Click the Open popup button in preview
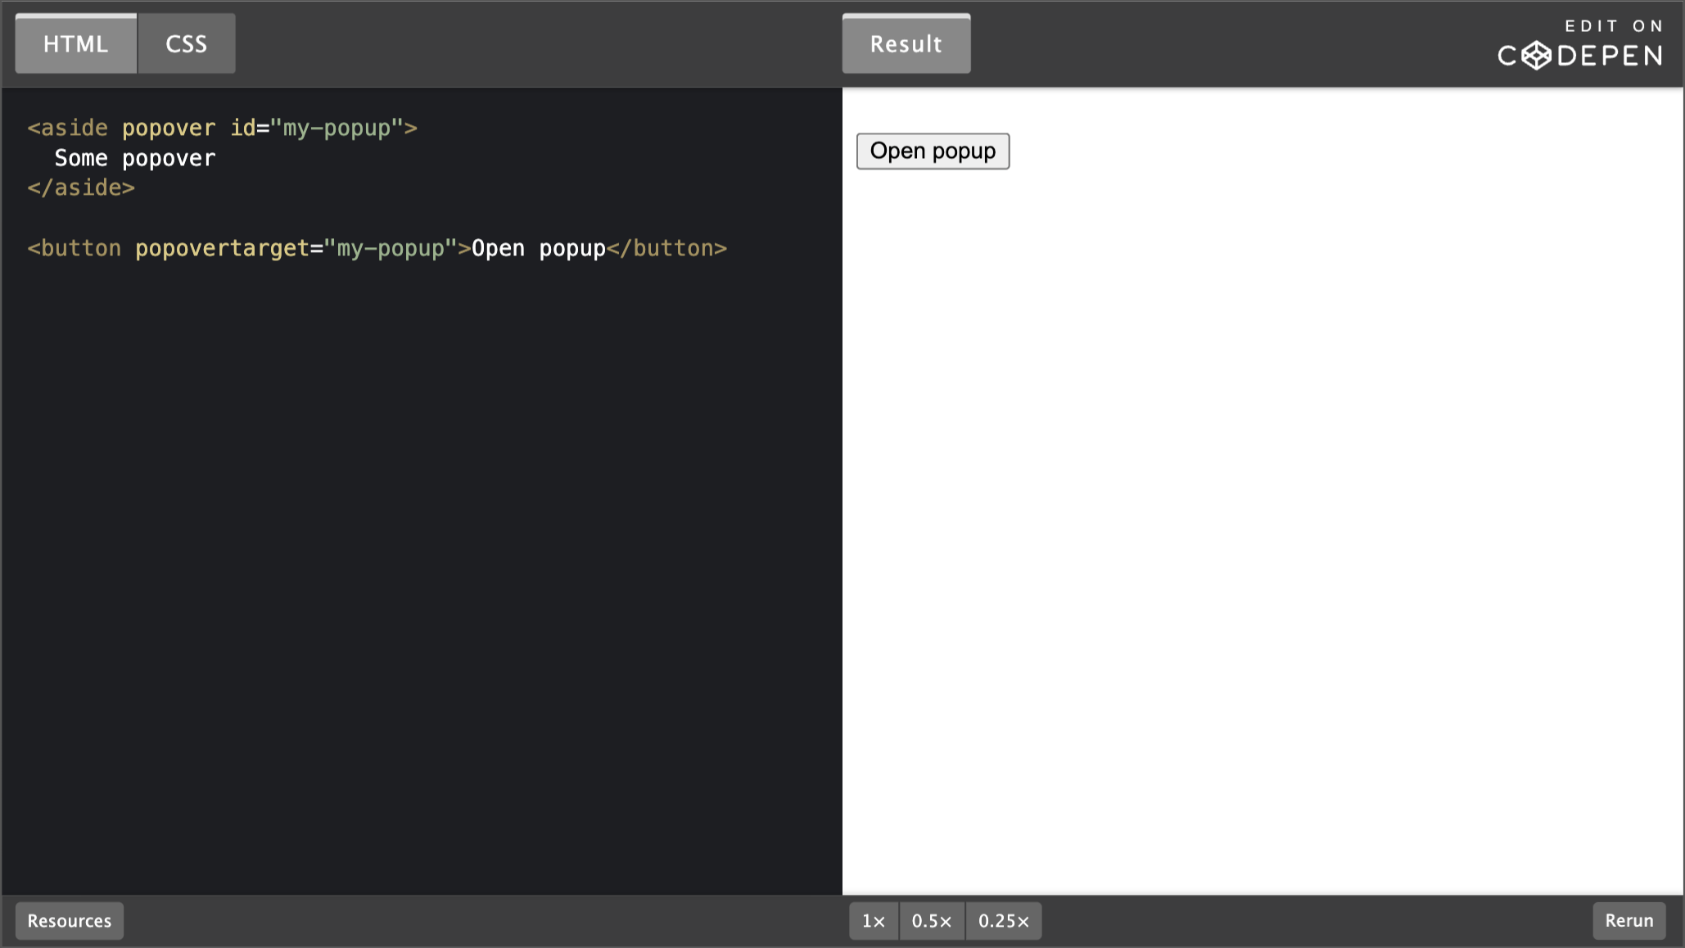Image resolution: width=1685 pixels, height=948 pixels. pyautogui.click(x=933, y=151)
